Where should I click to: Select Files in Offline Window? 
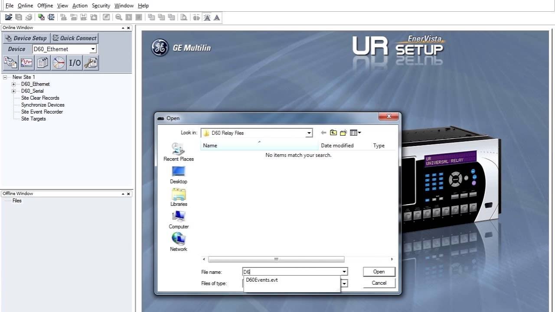(x=17, y=201)
